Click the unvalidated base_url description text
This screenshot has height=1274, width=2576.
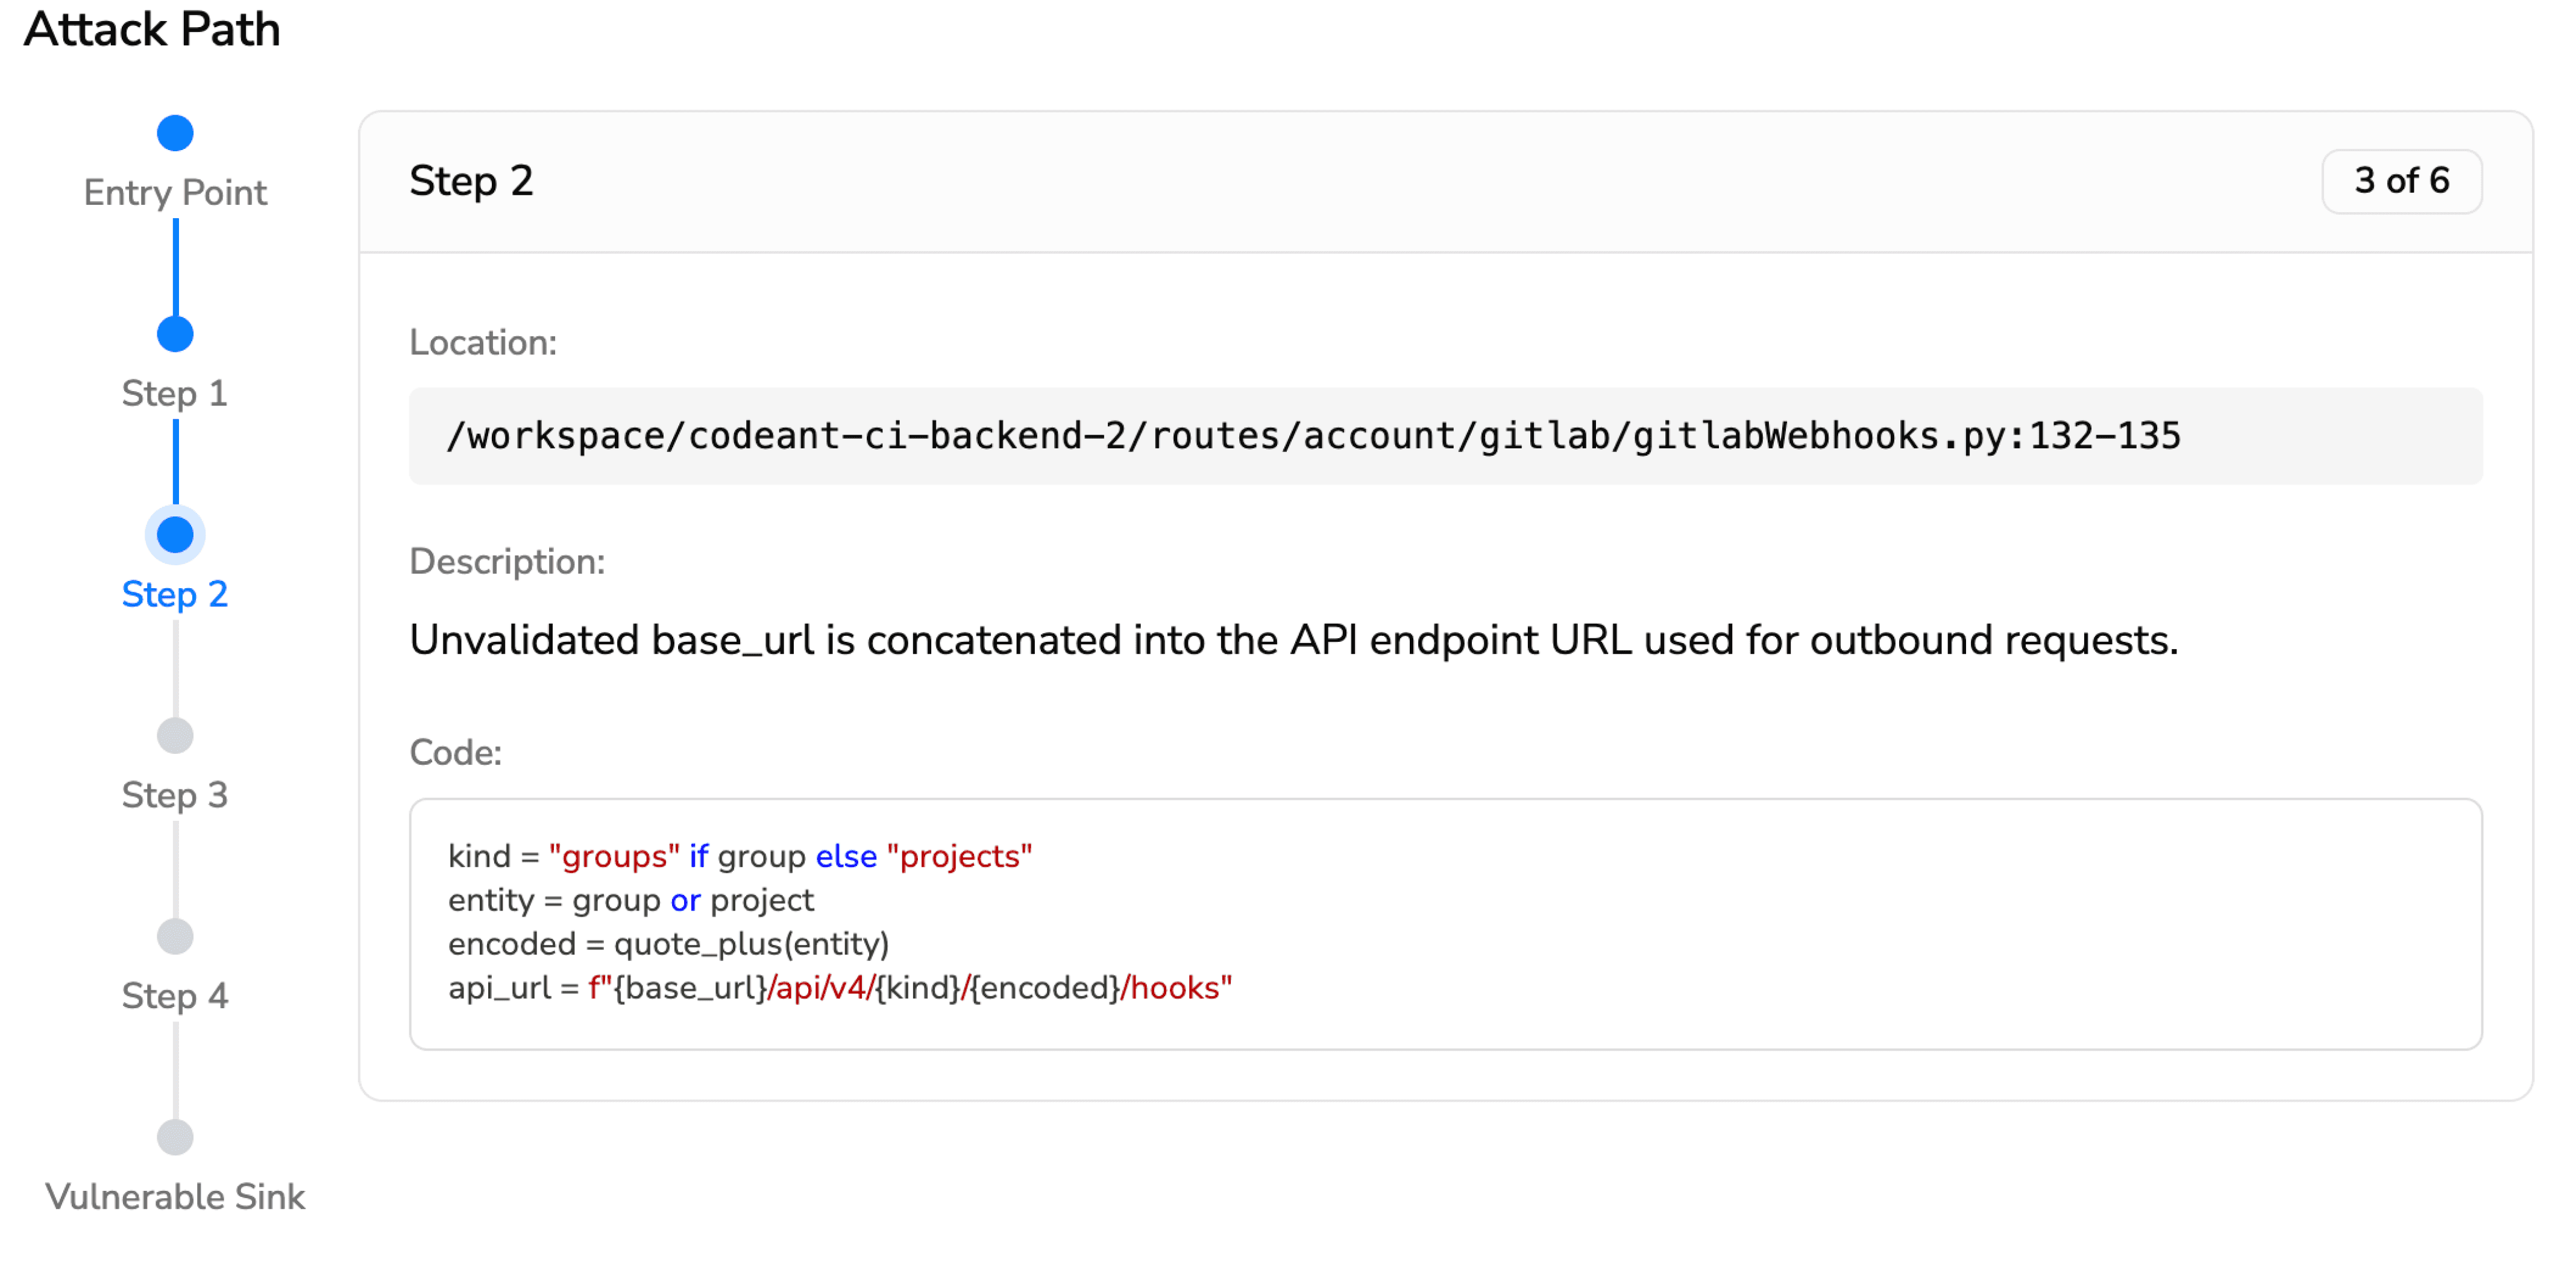(1293, 641)
